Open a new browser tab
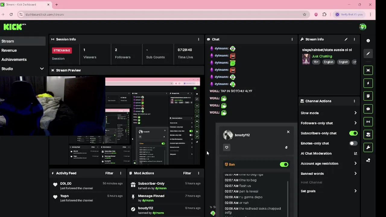 pos(56,5)
